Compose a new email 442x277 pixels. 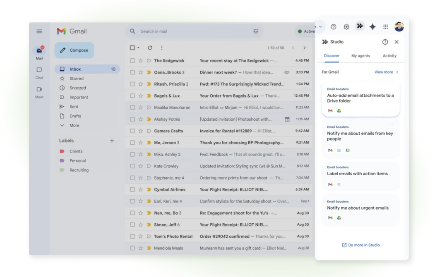tap(74, 50)
